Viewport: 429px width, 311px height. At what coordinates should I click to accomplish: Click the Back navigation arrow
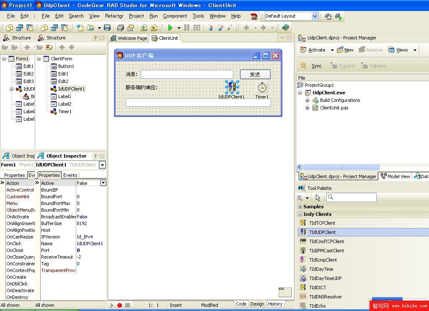click(246, 27)
